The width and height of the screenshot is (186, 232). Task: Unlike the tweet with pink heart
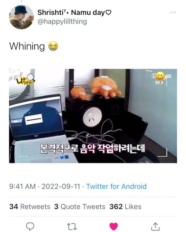(113, 226)
